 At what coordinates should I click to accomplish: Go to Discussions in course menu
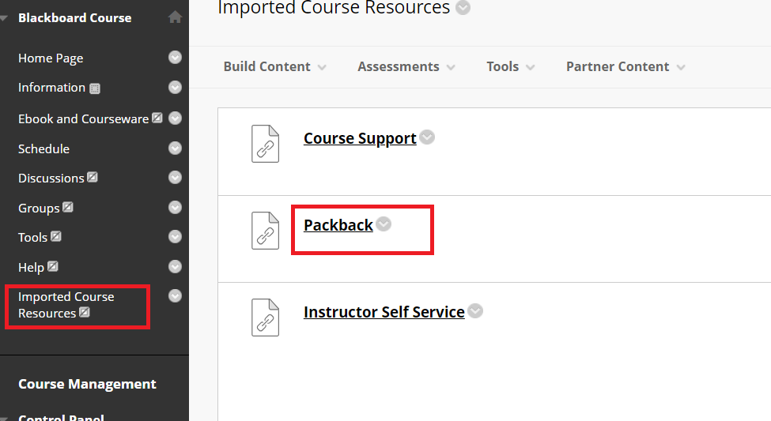[51, 178]
